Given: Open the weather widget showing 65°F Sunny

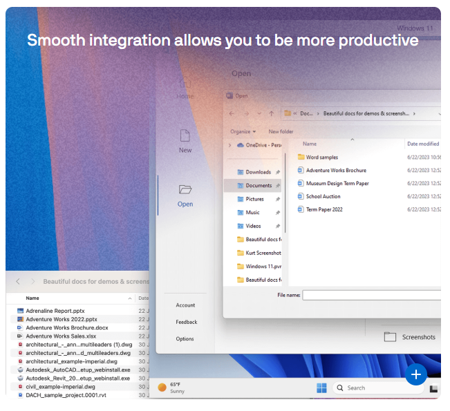Looking at the screenshot, I should (x=171, y=388).
